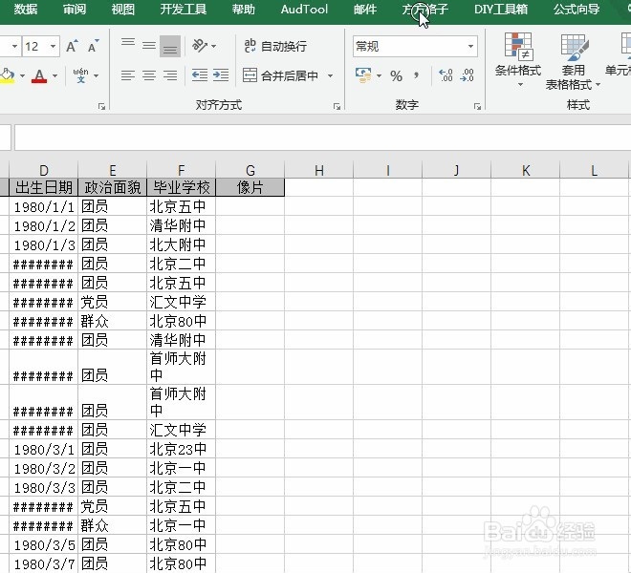The image size is (631, 573).
Task: Apply middle vertical alignment
Action: tap(149, 46)
